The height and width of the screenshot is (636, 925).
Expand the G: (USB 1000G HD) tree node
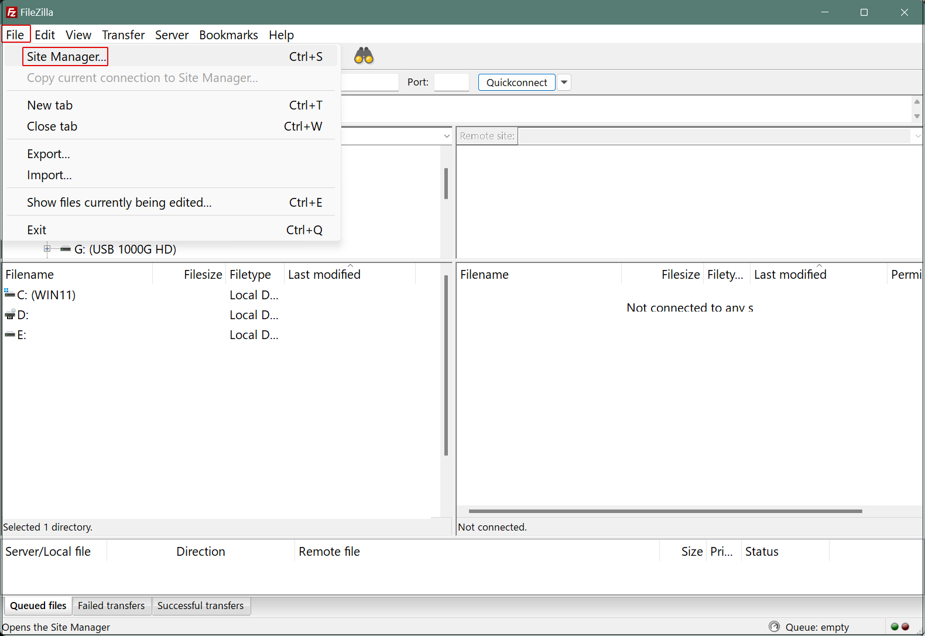[x=47, y=249]
